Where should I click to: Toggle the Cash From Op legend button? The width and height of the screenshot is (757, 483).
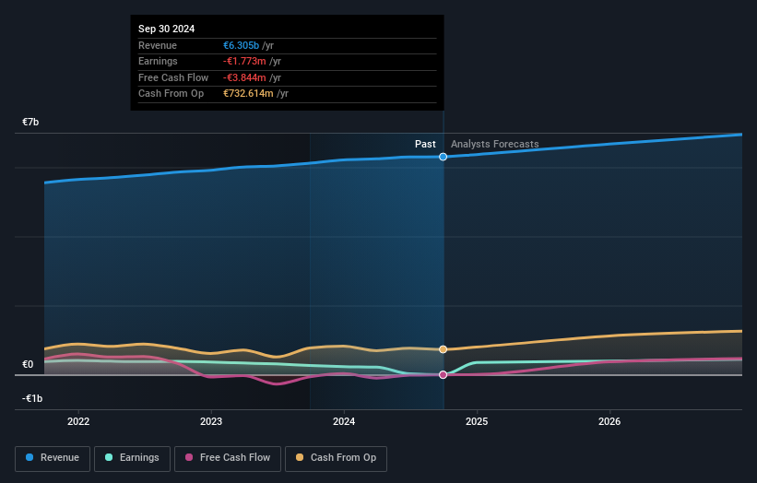(x=336, y=458)
